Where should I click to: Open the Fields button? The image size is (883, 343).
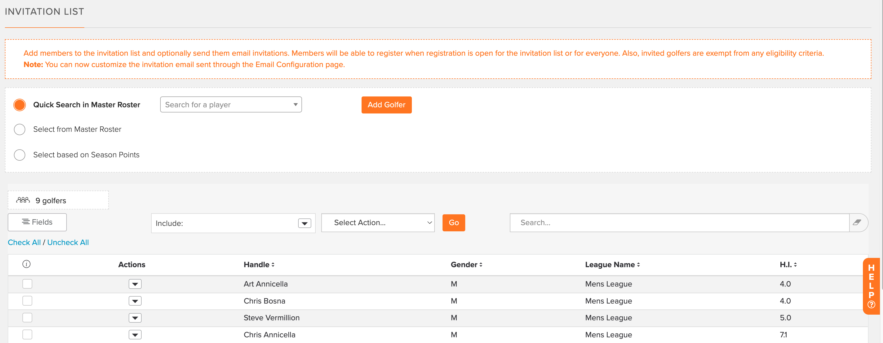point(37,222)
